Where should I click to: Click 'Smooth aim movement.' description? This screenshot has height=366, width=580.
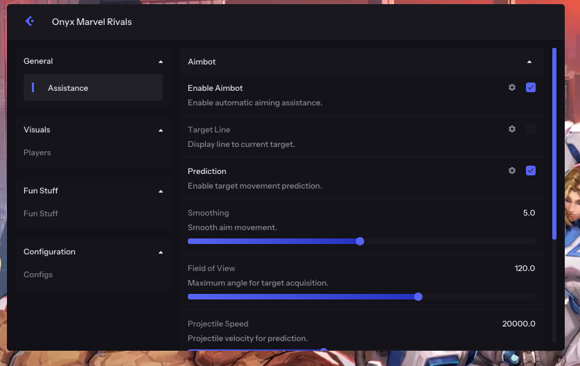coord(232,227)
